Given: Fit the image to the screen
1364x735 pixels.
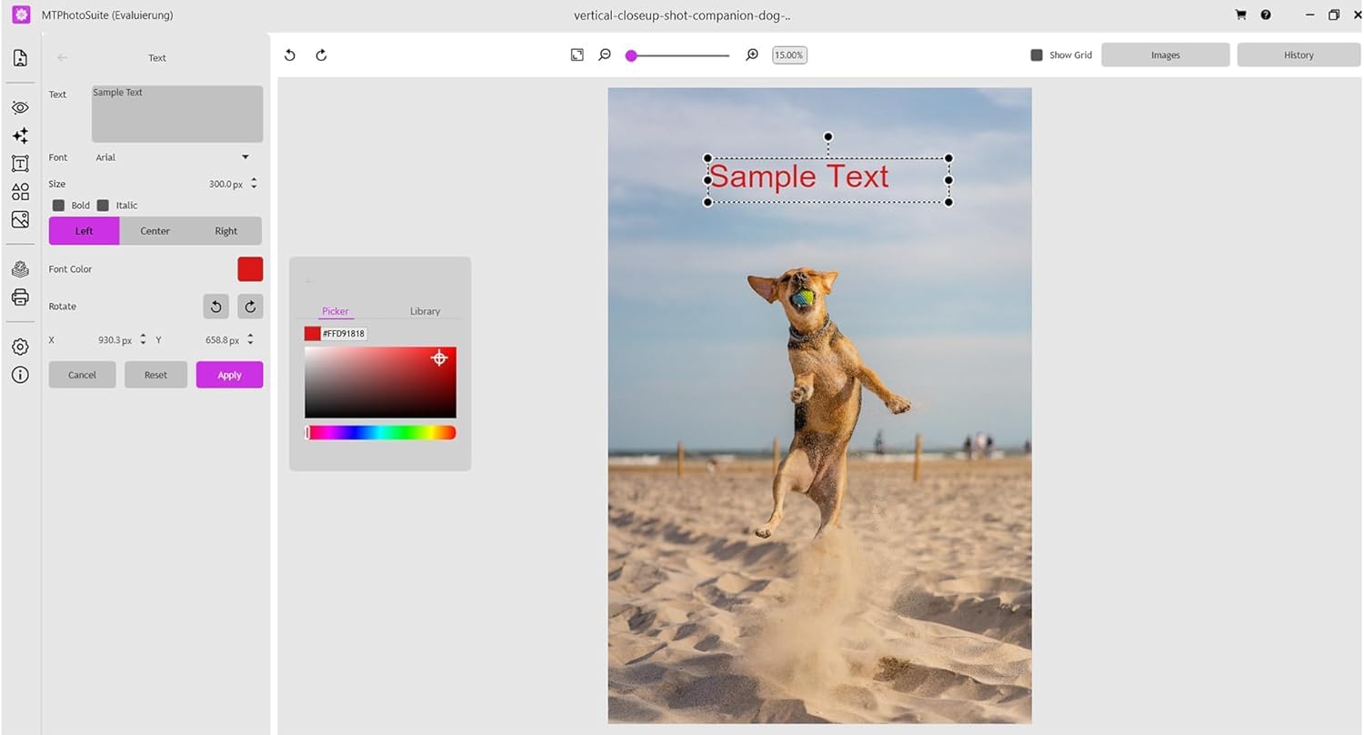Looking at the screenshot, I should (x=577, y=55).
